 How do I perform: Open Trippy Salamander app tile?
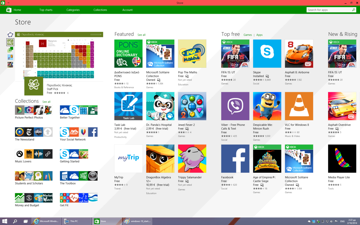pos(192,159)
